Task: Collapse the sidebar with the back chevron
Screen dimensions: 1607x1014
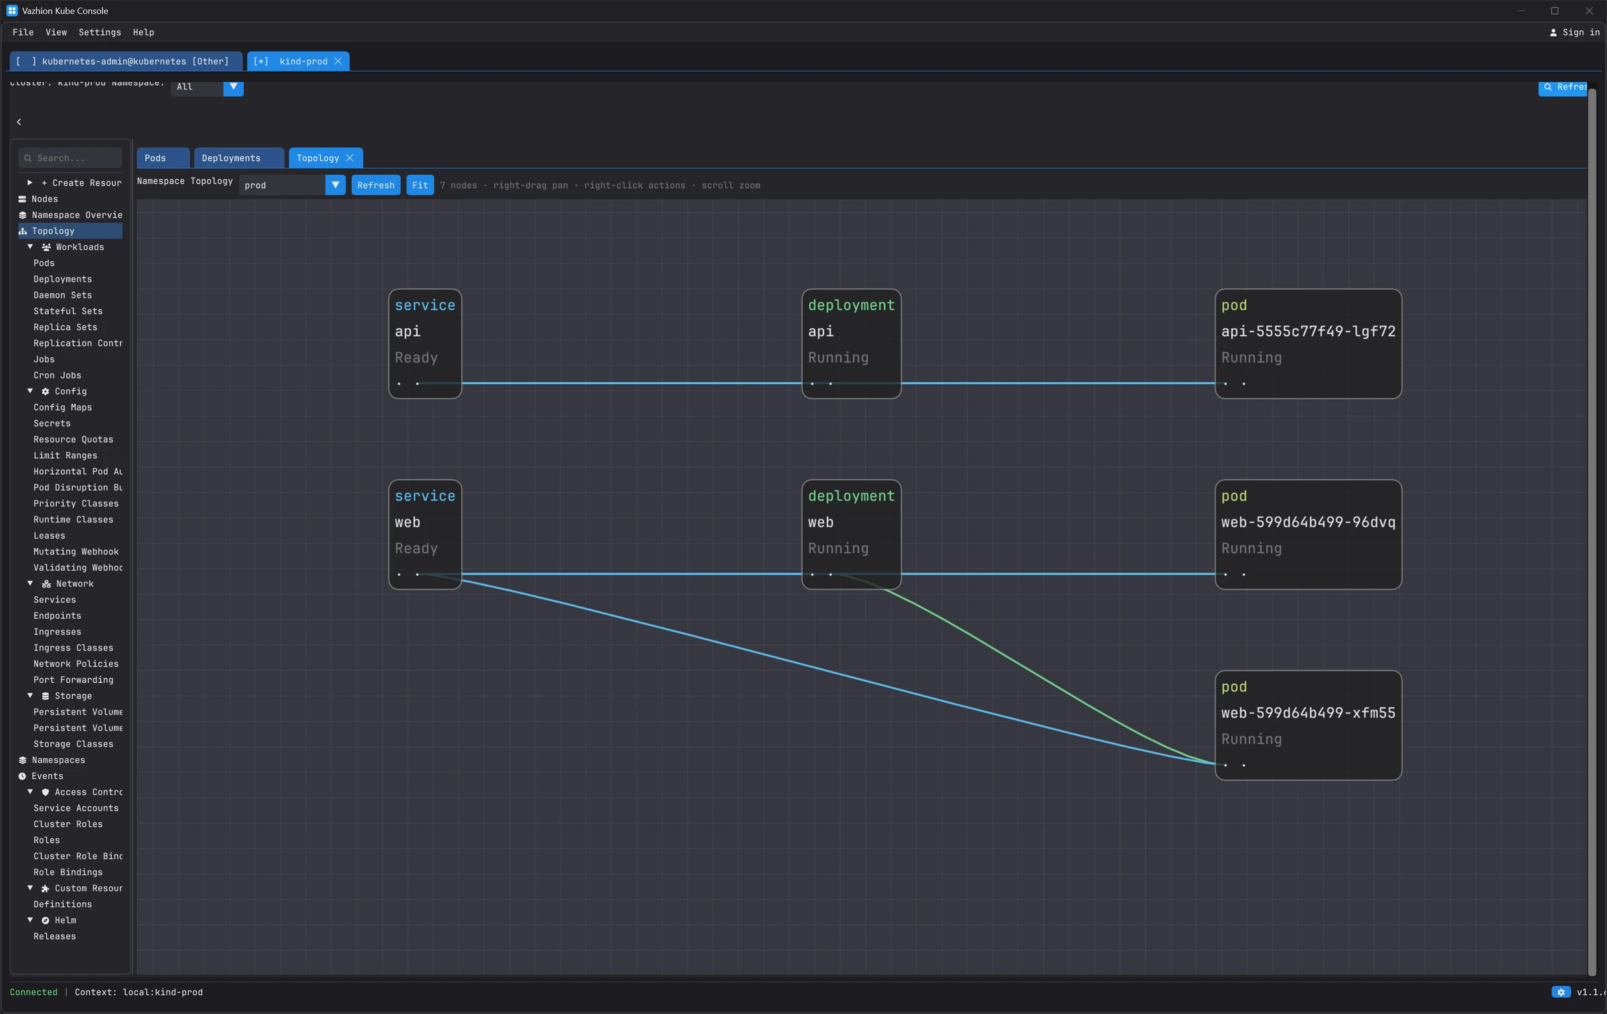Action: [19, 122]
